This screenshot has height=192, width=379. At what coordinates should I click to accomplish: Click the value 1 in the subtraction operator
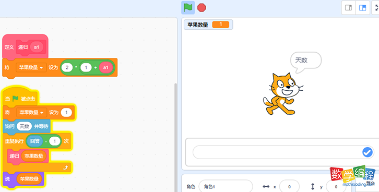55,141
